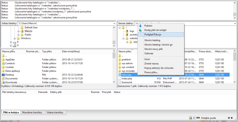238x122 pixels.
Task: Choose Pobierz from the context menu
Action: [161, 26]
